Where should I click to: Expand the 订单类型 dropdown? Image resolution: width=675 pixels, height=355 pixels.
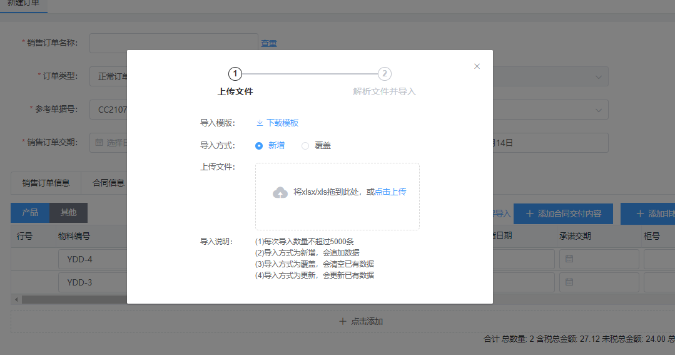[x=109, y=76]
